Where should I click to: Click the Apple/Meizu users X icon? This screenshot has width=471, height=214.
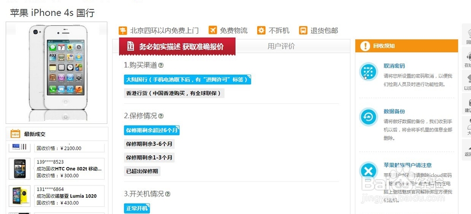(x=368, y=171)
